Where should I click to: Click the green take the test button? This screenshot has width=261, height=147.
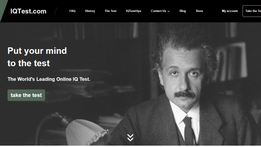26,95
